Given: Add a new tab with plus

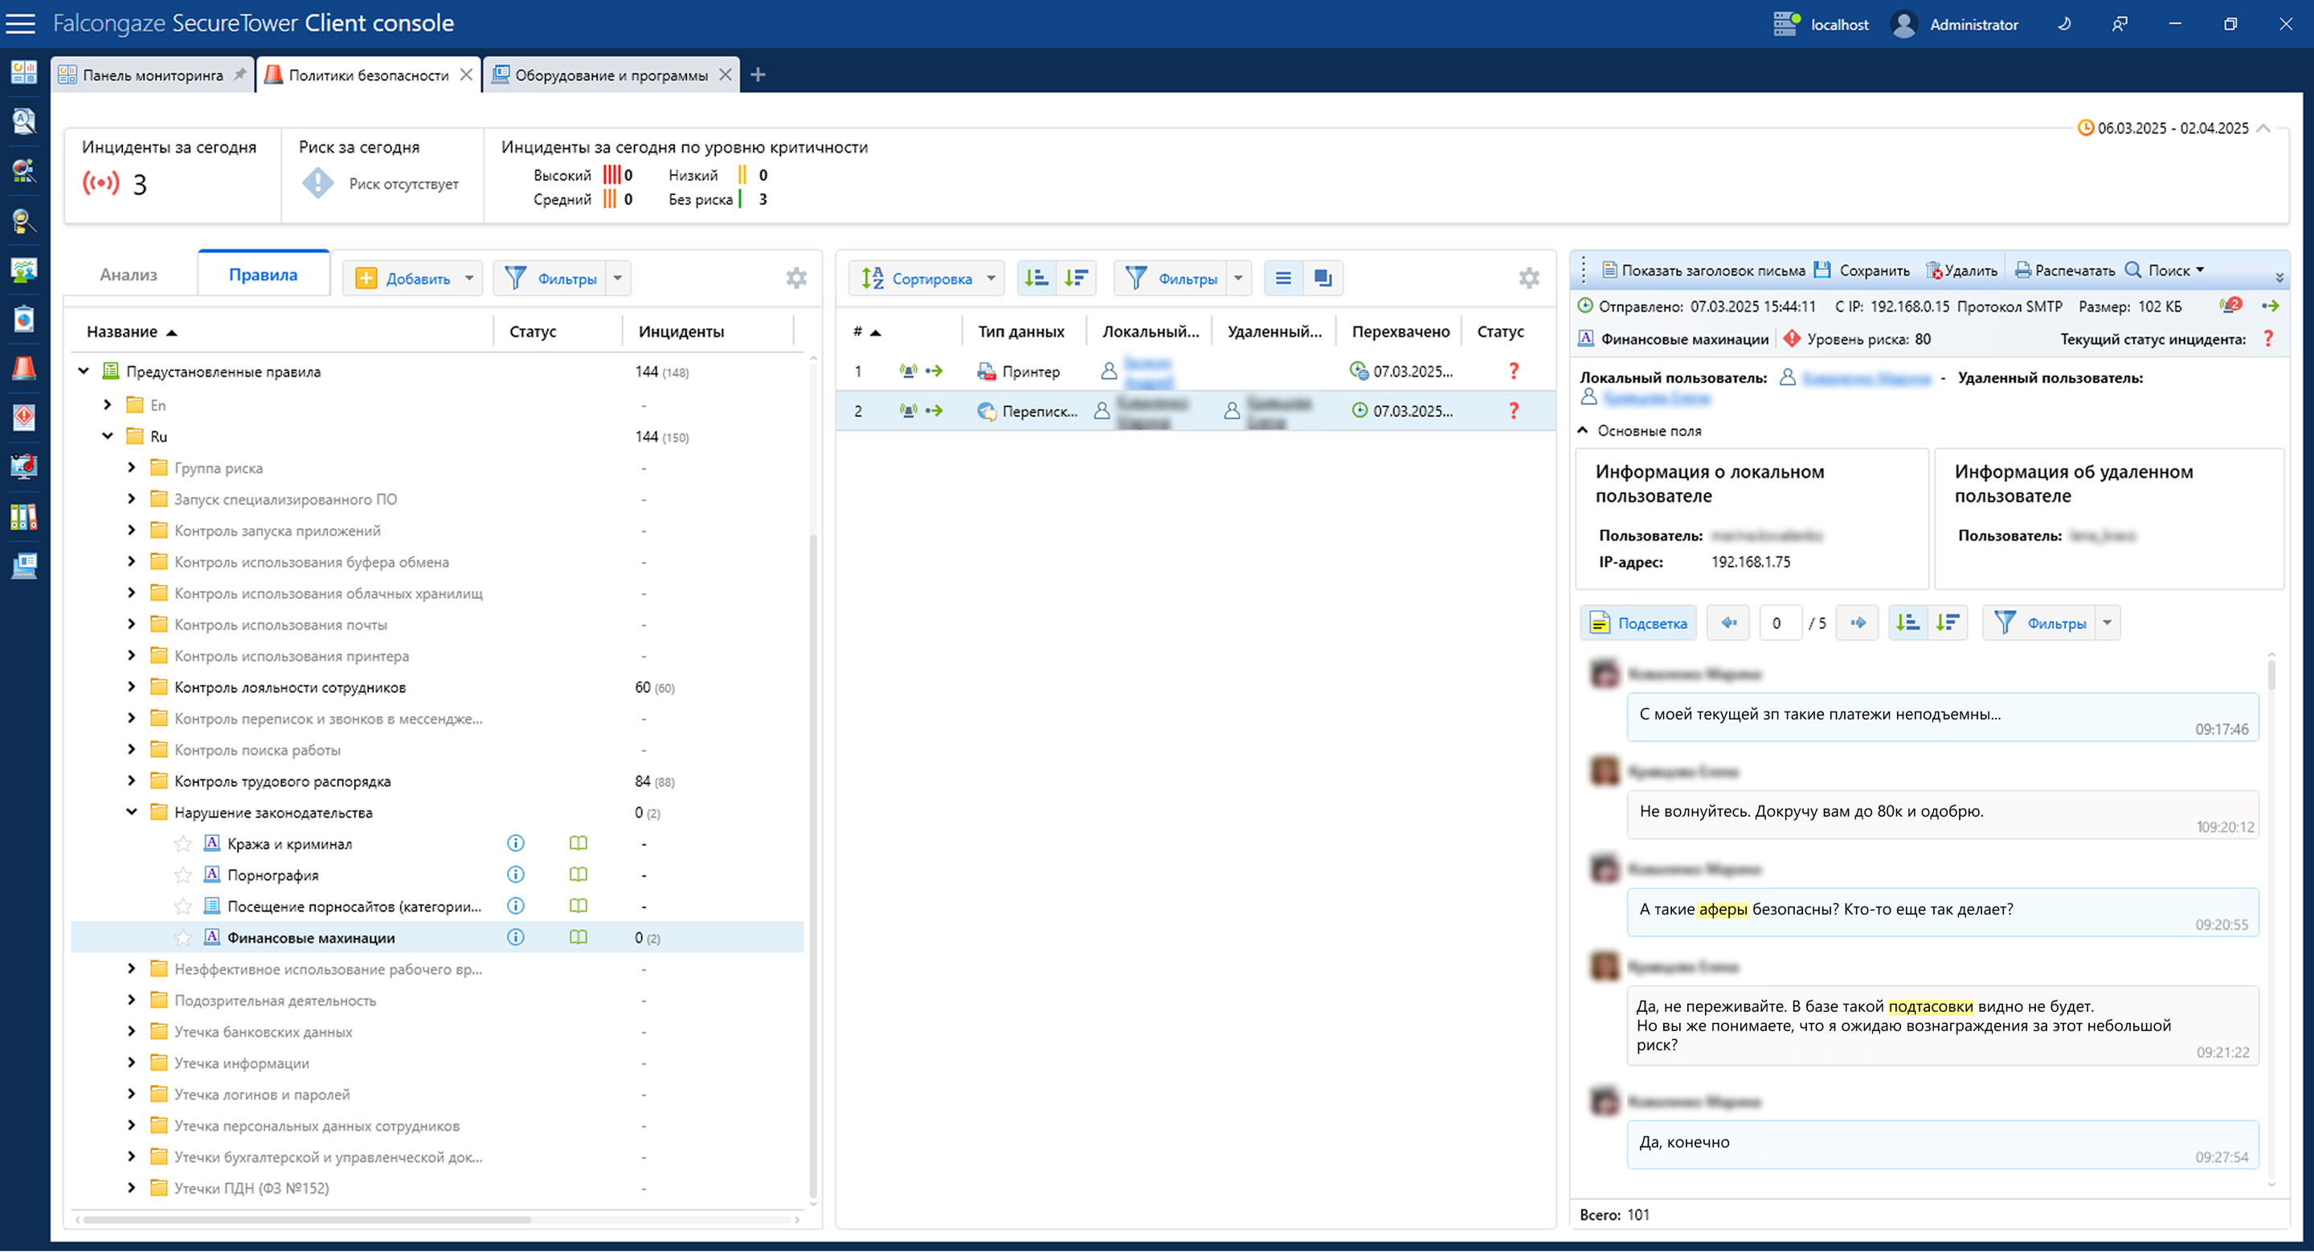Looking at the screenshot, I should 758,75.
